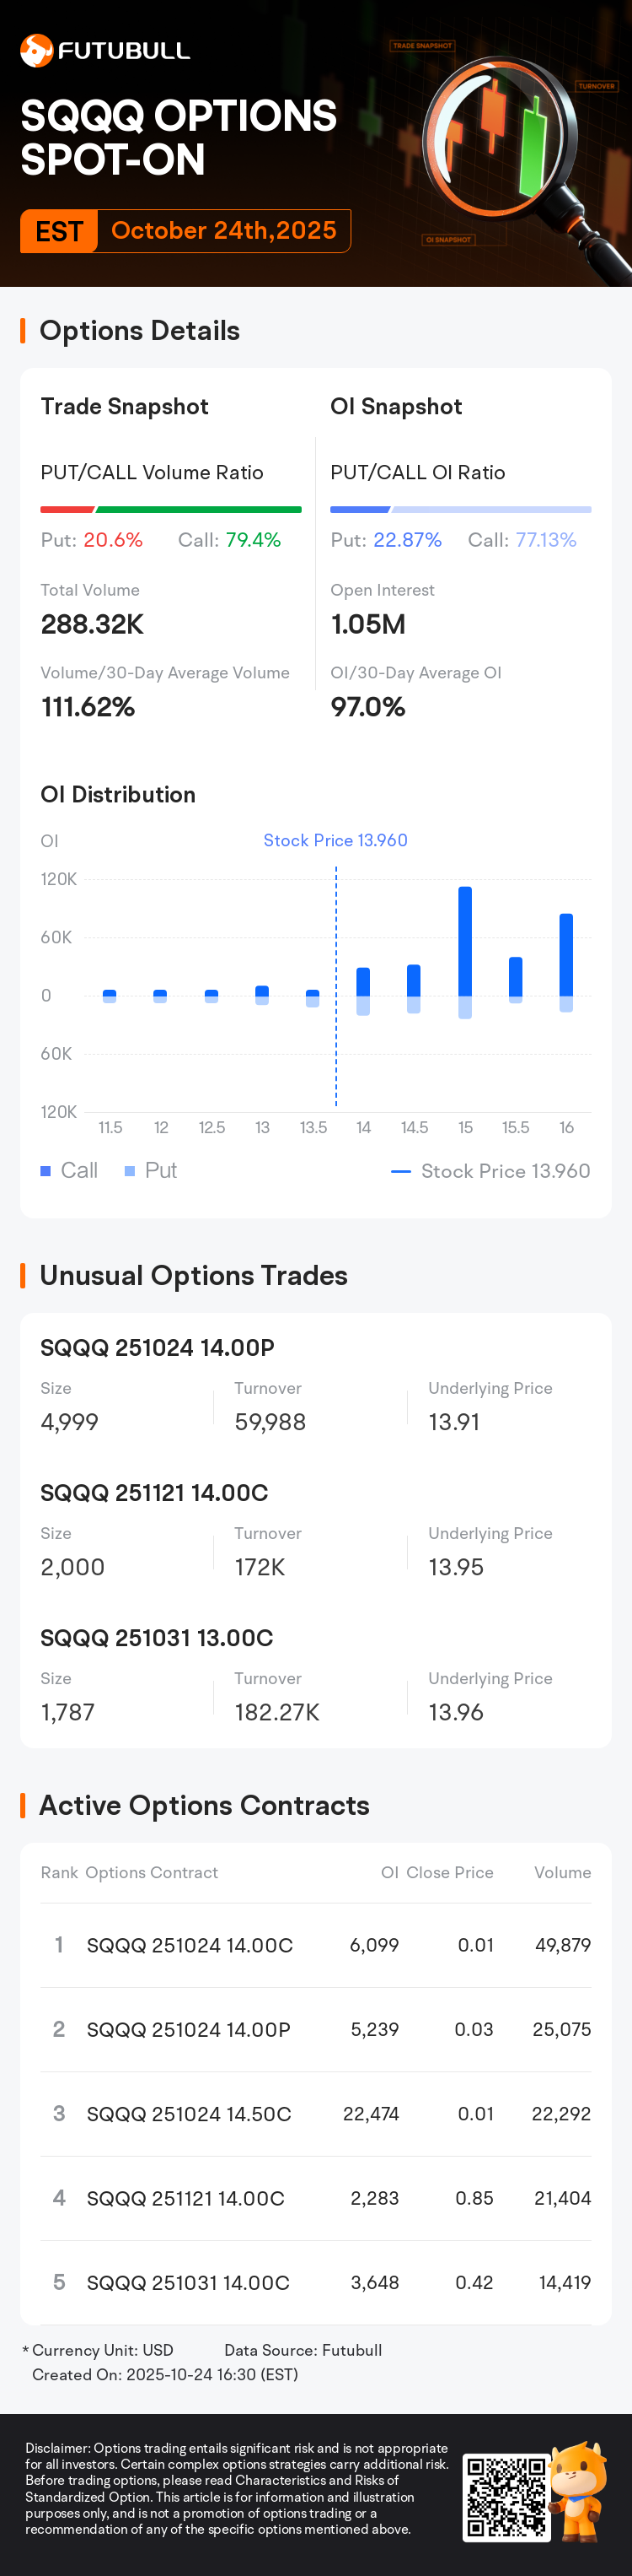
Task: Select rank 3 contract SQQQ 251024 14.50C
Action: [x=189, y=2113]
